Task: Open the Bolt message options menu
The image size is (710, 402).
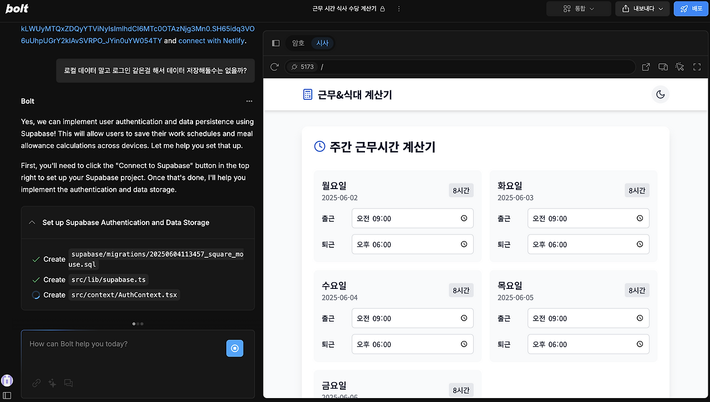Action: [x=249, y=101]
